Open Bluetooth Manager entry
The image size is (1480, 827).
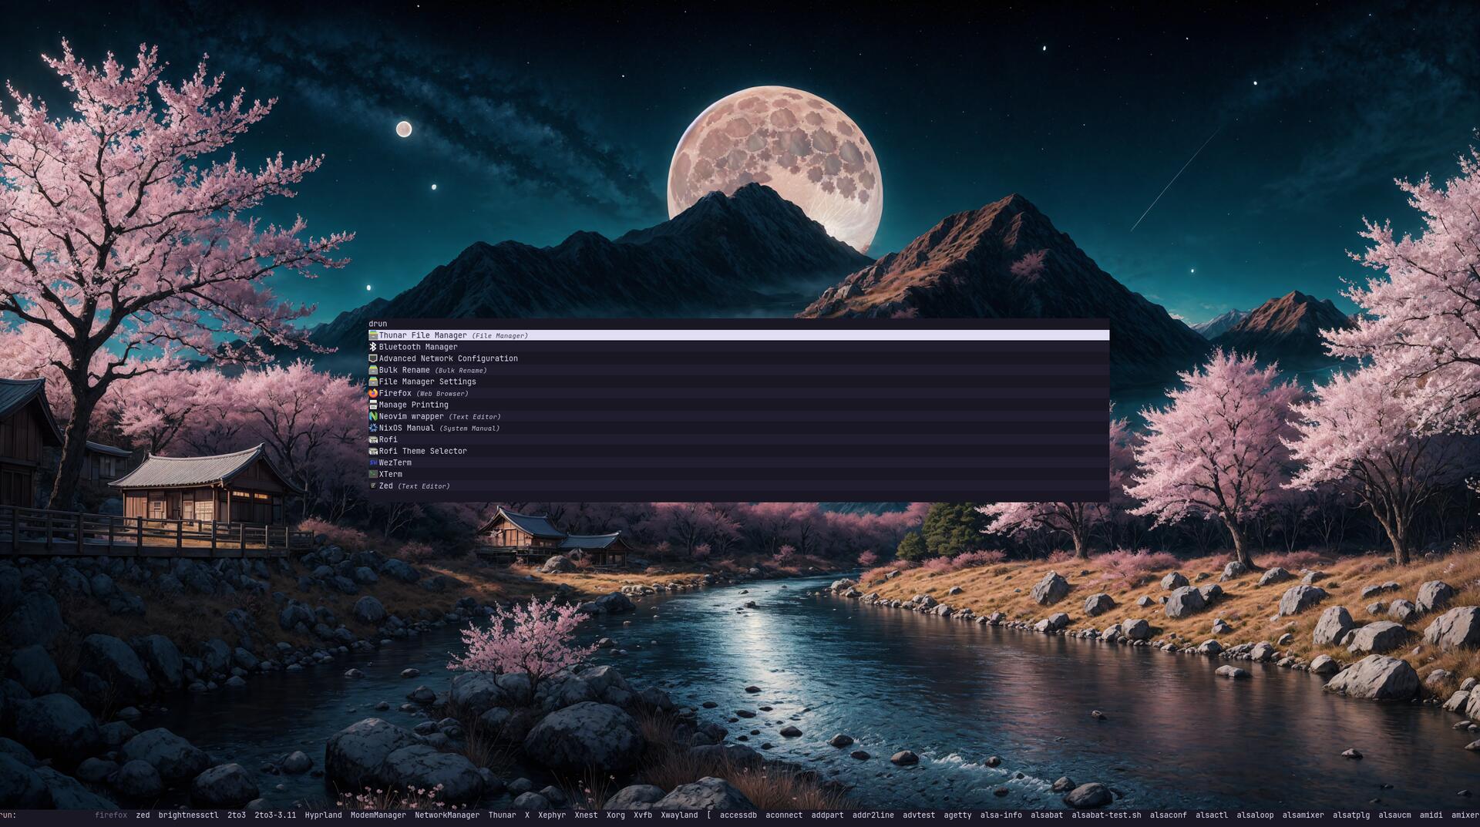[x=738, y=347]
